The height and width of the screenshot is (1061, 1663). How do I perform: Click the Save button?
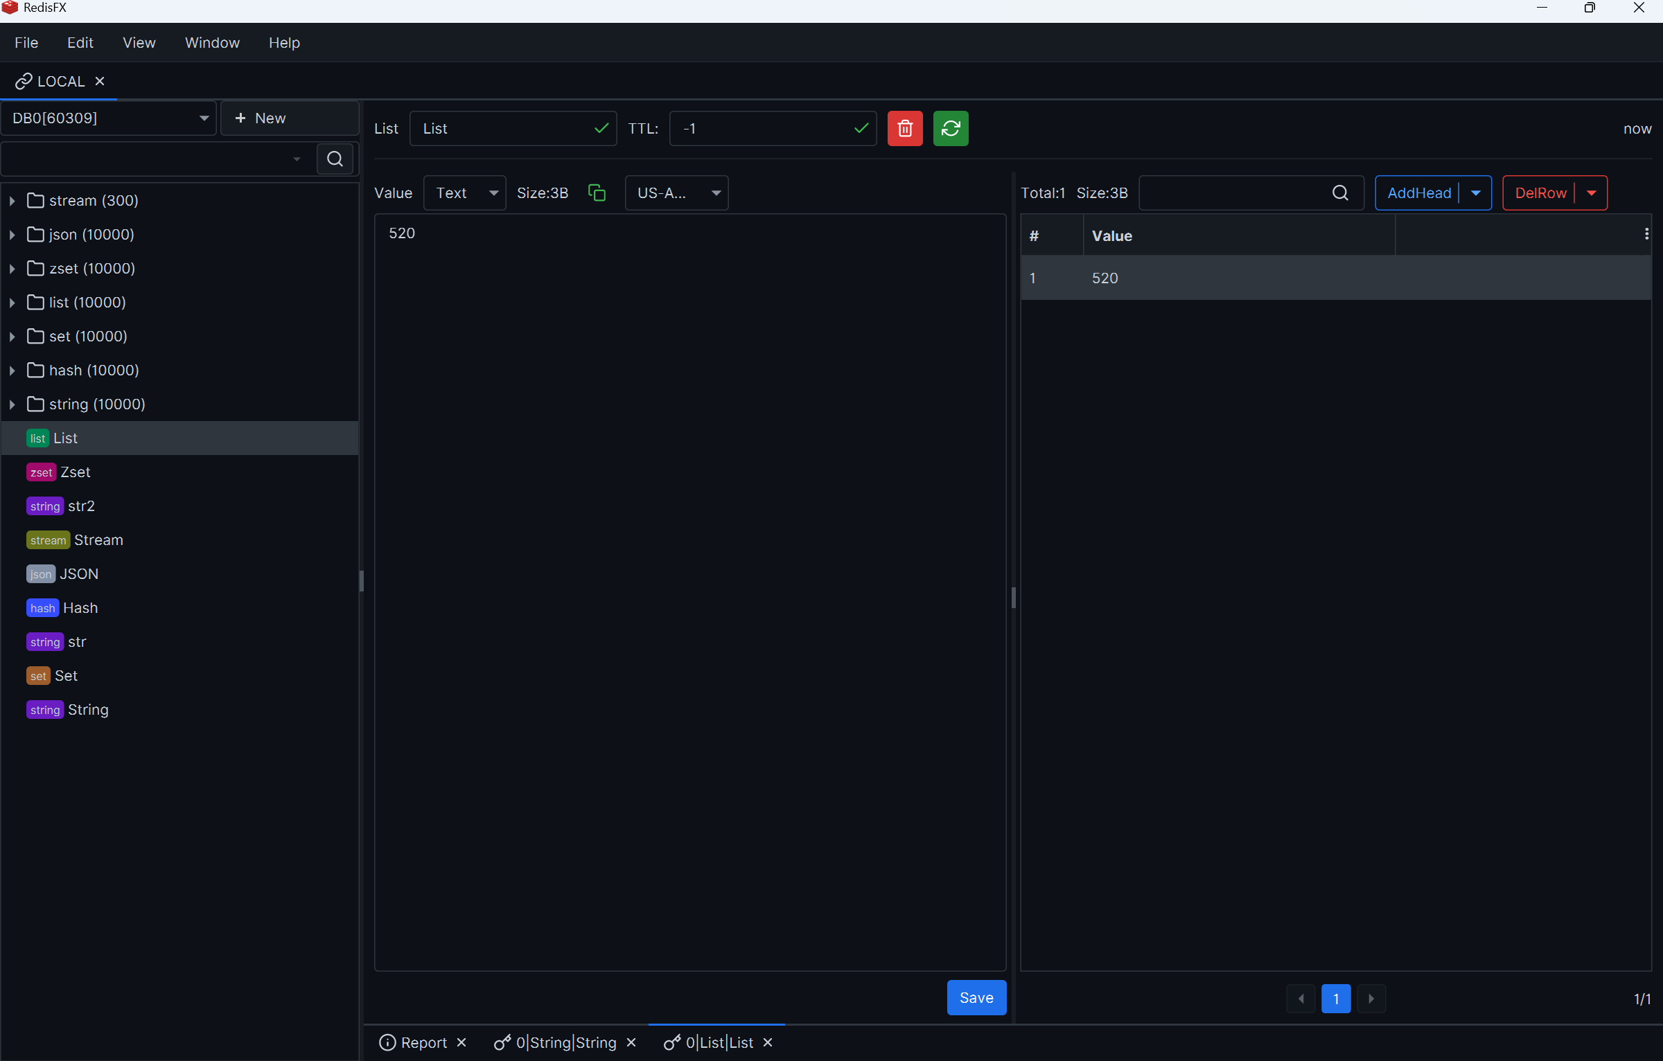tap(976, 997)
